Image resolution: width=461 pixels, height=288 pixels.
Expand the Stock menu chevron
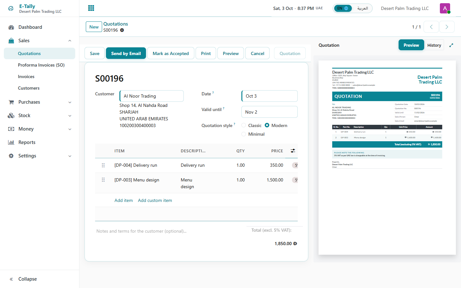(70, 116)
